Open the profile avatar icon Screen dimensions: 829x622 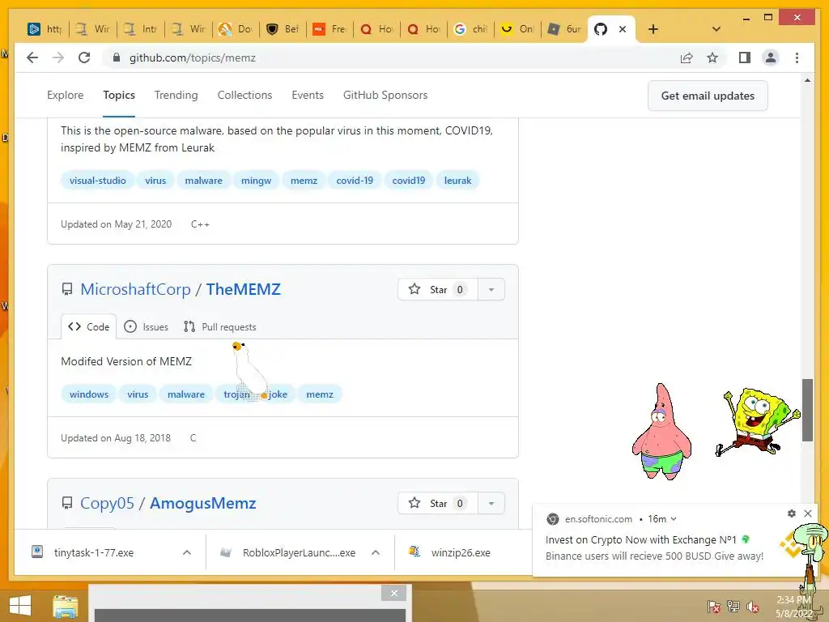(771, 58)
